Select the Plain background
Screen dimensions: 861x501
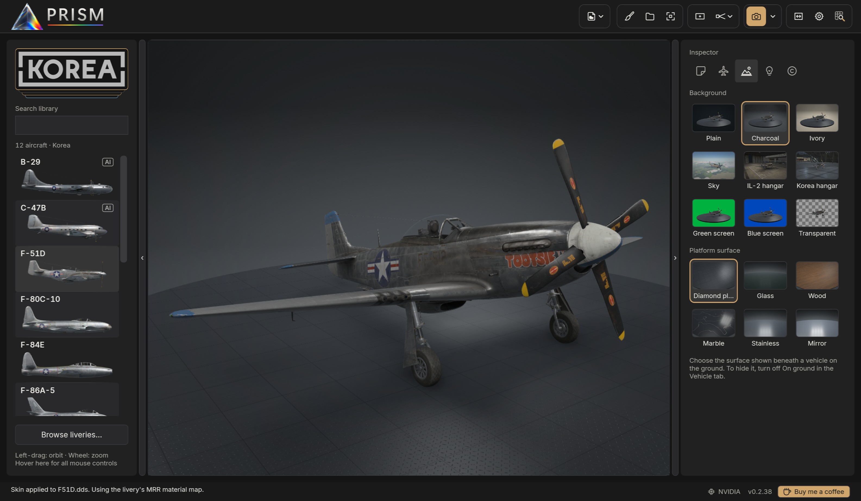[x=714, y=123]
